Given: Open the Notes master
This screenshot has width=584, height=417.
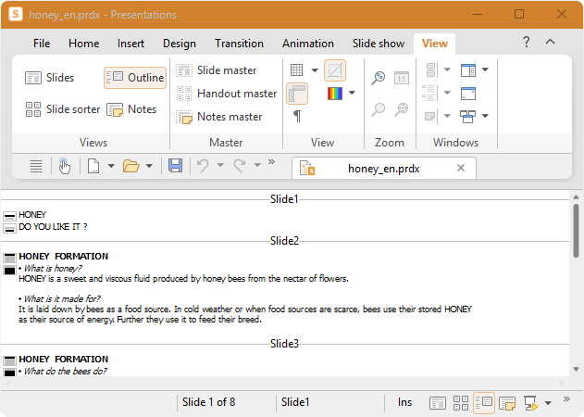Looking at the screenshot, I should [x=219, y=117].
